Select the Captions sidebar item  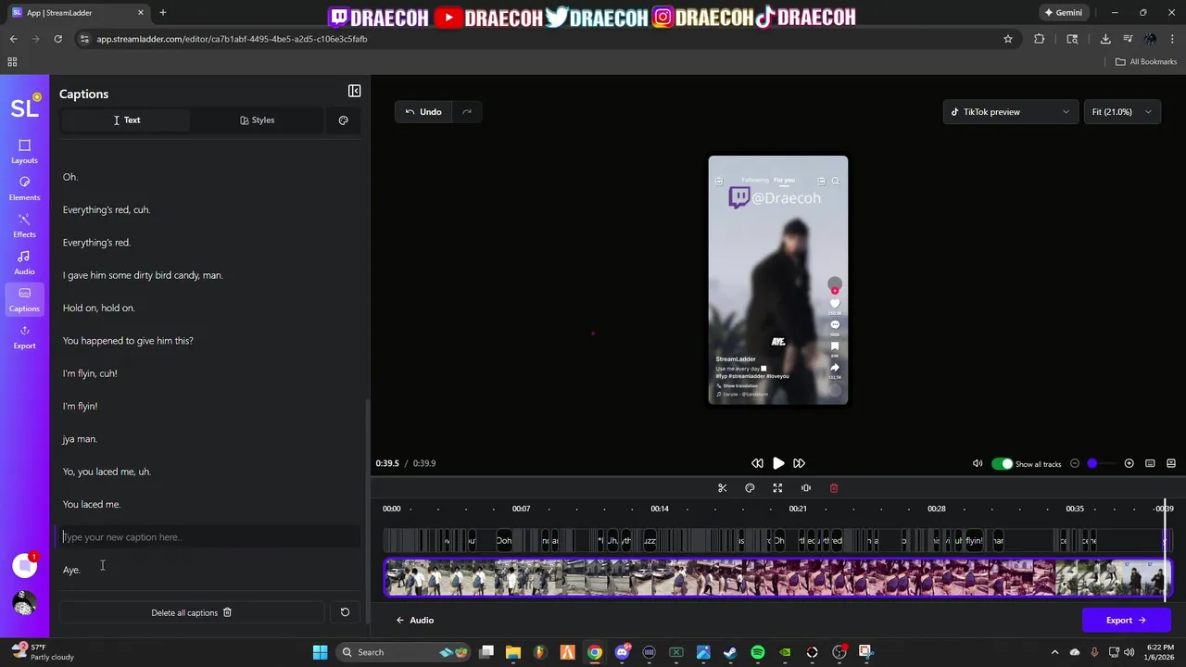coord(24,299)
